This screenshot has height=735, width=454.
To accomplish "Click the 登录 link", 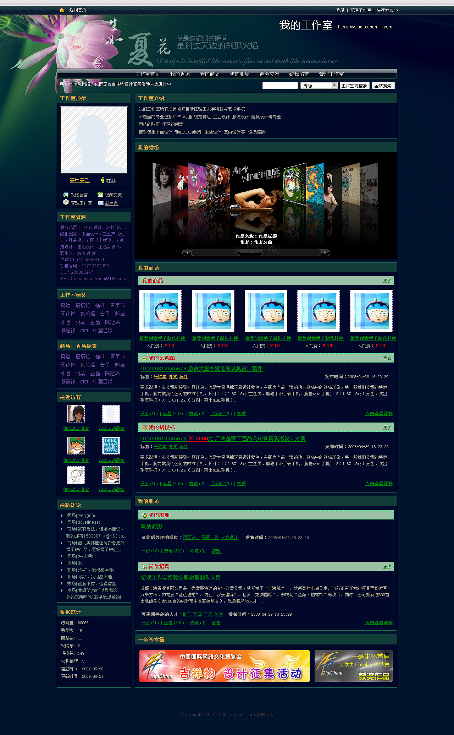I will (x=340, y=10).
